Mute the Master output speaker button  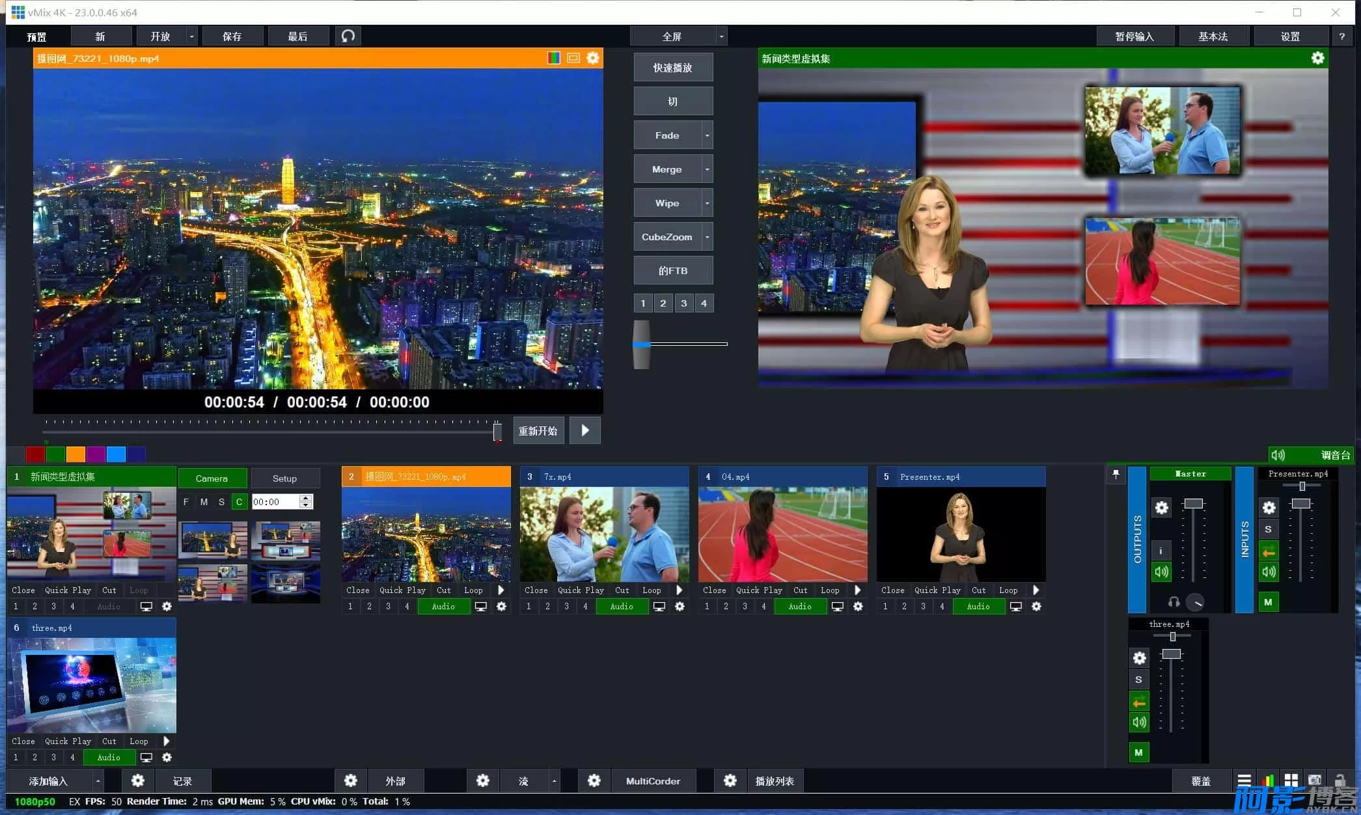(1161, 572)
